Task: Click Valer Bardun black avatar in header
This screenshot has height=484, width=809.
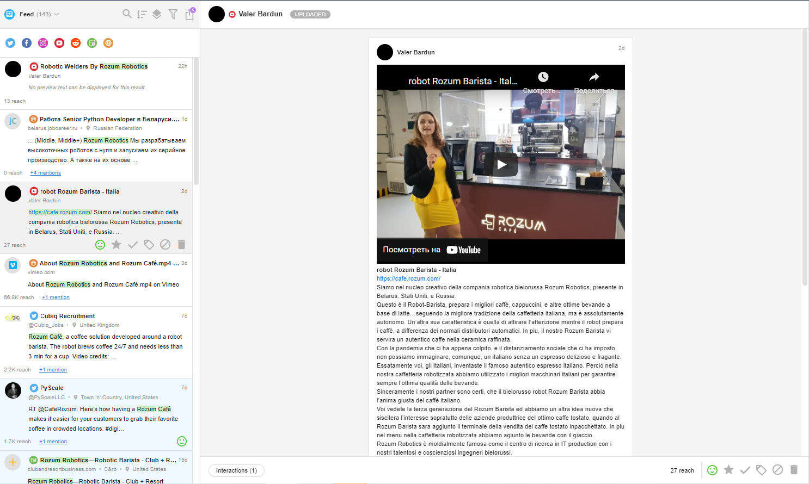Action: coord(217,14)
